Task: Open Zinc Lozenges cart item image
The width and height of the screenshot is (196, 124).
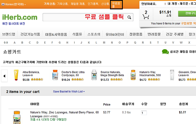Action: pyautogui.click(x=17, y=117)
